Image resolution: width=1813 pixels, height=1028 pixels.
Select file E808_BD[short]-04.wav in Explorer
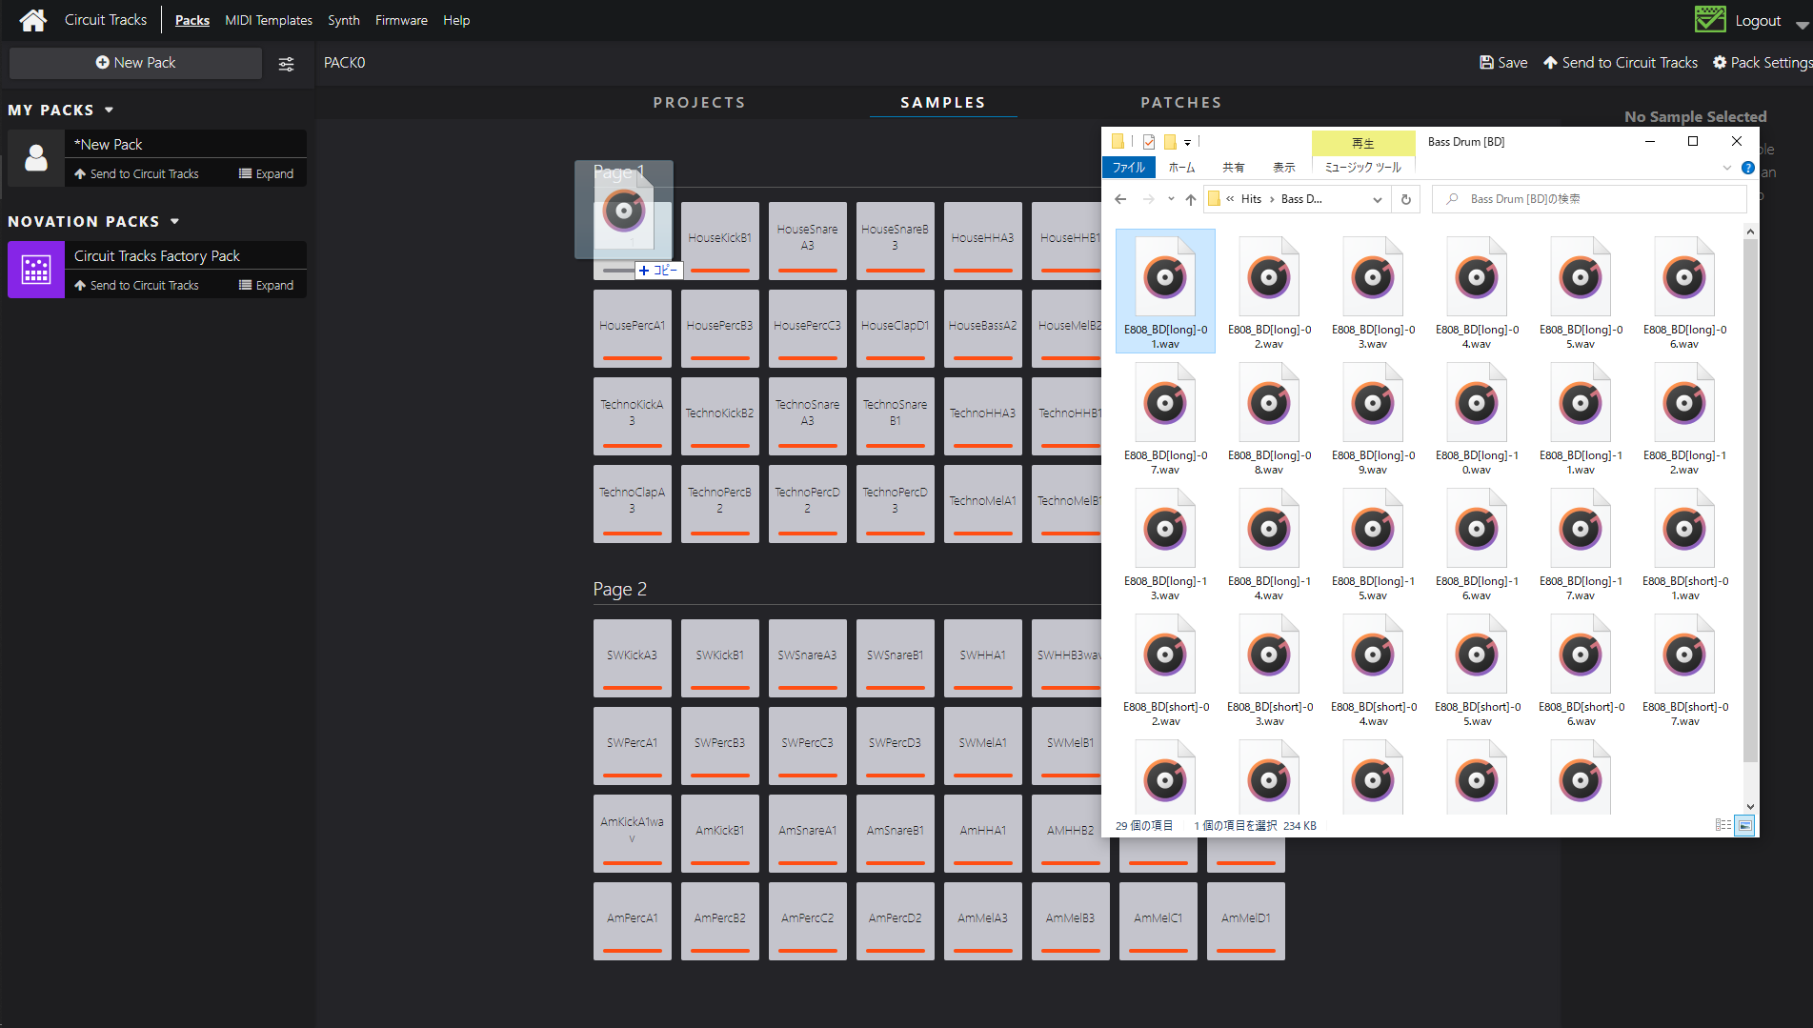pos(1373,669)
